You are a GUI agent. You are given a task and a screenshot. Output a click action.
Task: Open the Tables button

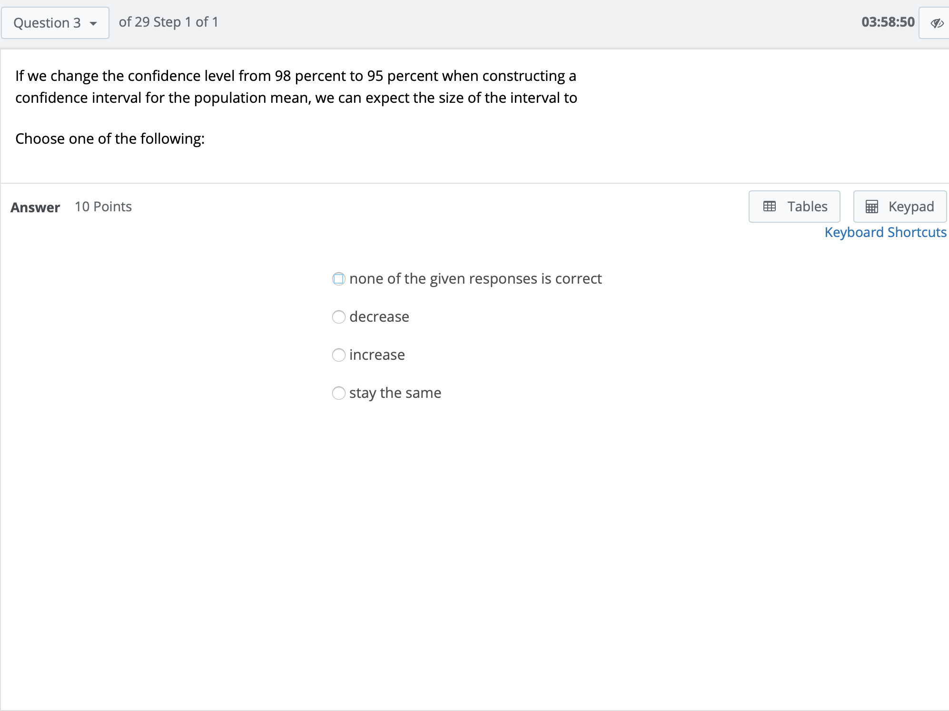[794, 207]
